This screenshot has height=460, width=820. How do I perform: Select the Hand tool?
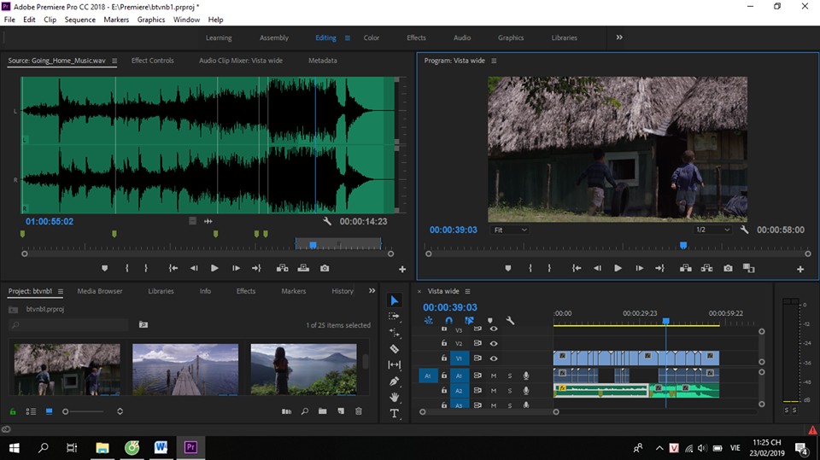click(x=395, y=398)
